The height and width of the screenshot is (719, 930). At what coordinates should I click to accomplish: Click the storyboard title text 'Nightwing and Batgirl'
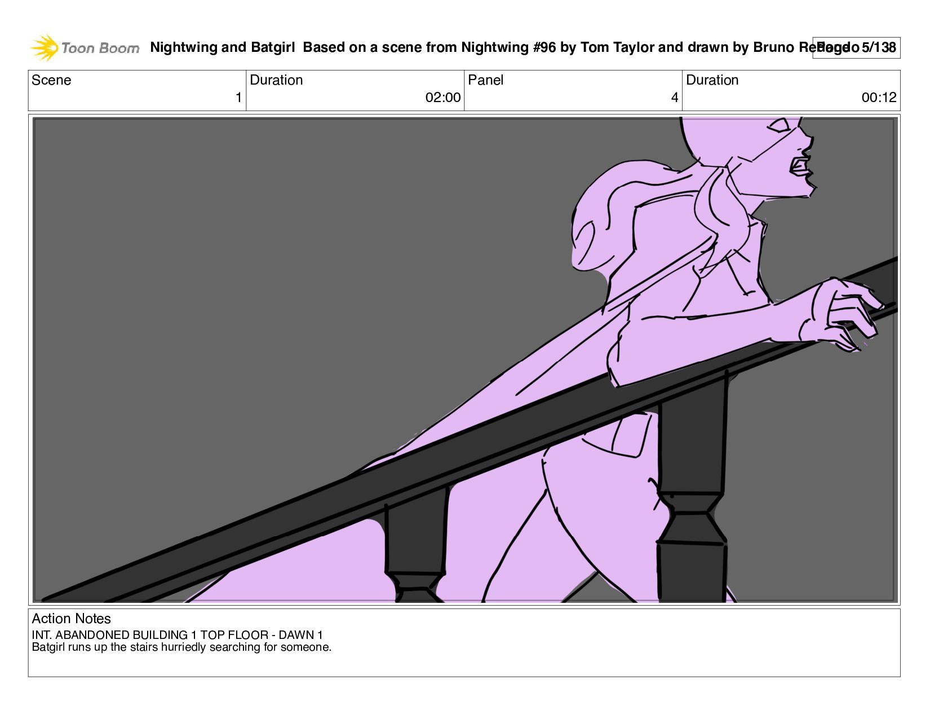pyautogui.click(x=223, y=47)
